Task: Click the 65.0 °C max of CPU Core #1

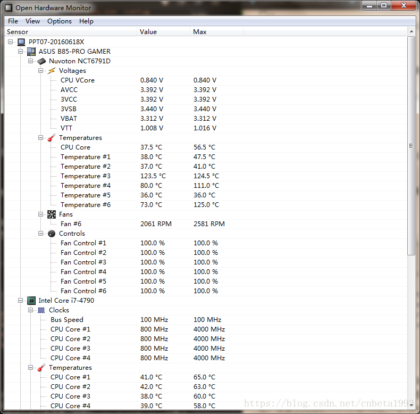Action: pos(204,377)
